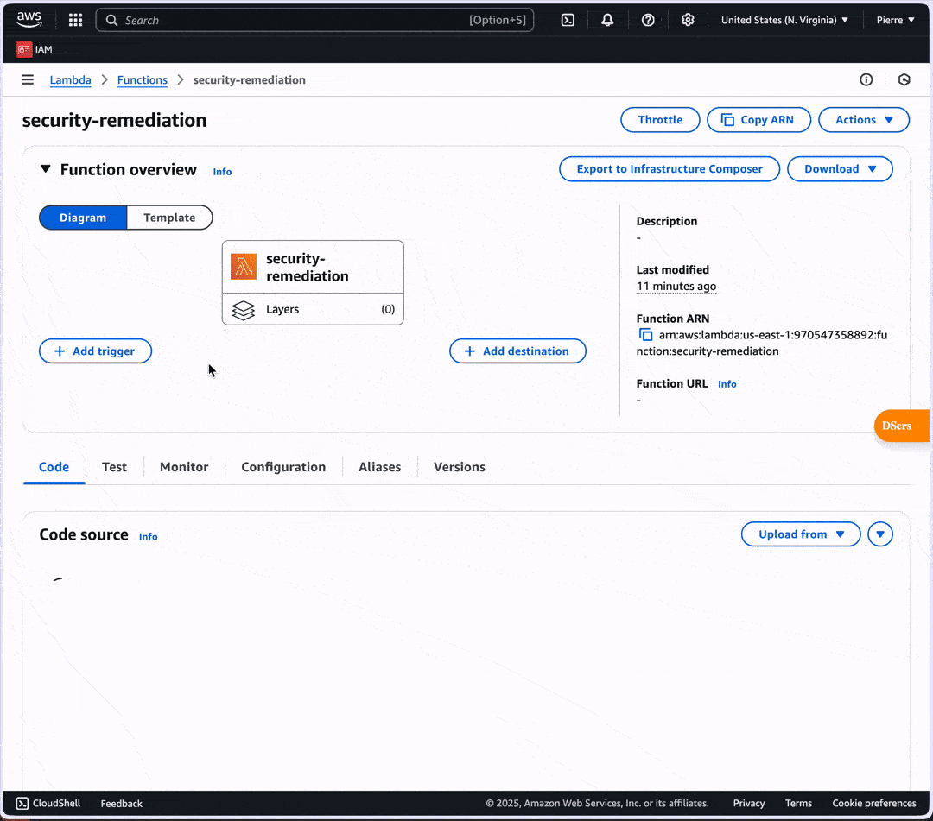Open the left navigation hamburger menu
Viewport: 933px width, 821px height.
[x=27, y=79]
